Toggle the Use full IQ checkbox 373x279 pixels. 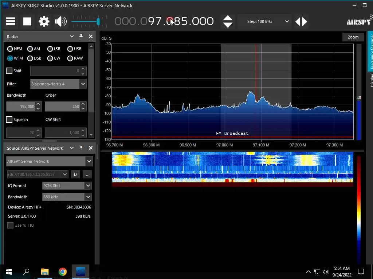10,225
